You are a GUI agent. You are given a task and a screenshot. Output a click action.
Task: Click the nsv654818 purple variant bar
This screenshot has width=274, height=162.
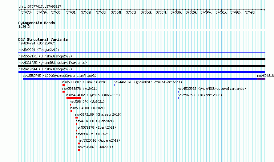tap(261, 79)
